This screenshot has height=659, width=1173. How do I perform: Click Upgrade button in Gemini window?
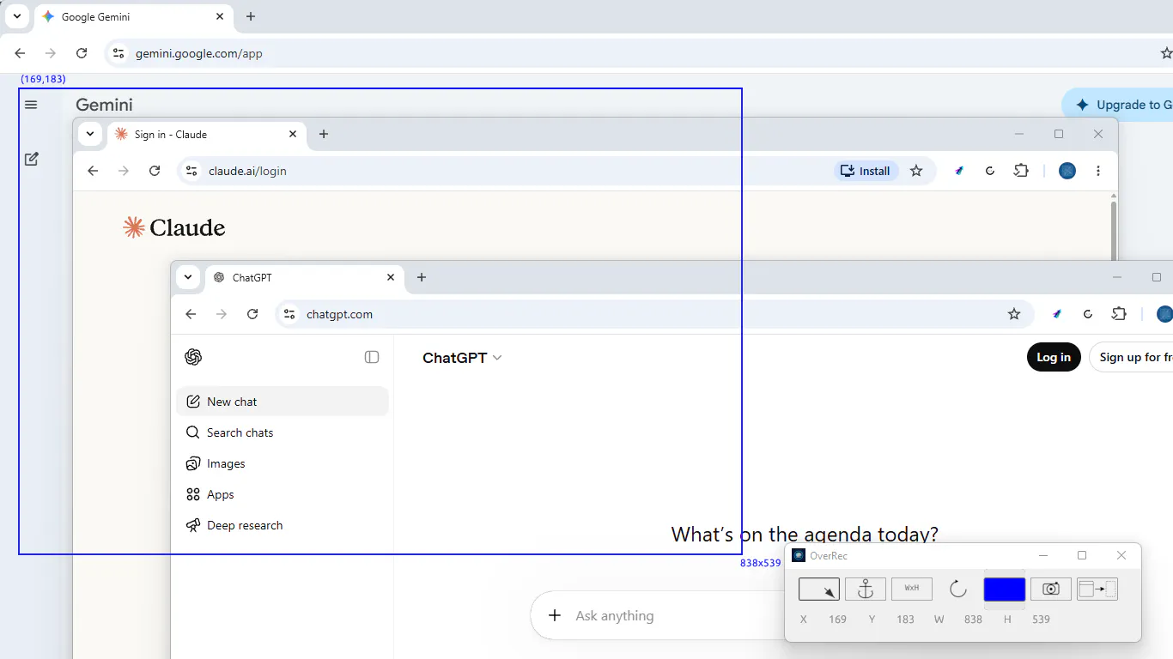pos(1118,105)
